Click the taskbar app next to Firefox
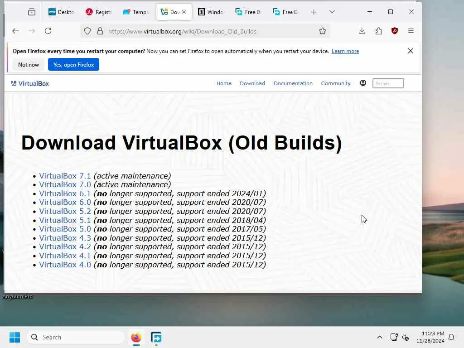464x348 pixels. (156, 337)
